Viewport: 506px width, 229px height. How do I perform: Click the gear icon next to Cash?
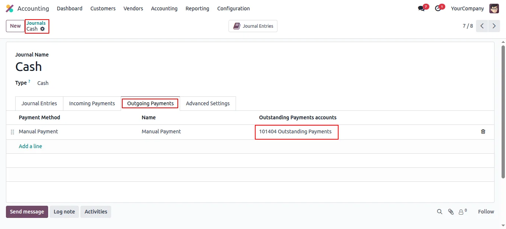tap(43, 29)
